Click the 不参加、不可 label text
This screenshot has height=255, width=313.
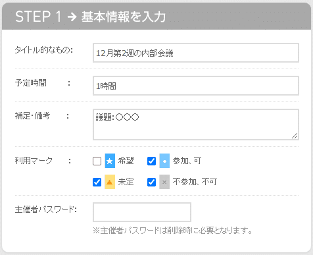coord(195,182)
